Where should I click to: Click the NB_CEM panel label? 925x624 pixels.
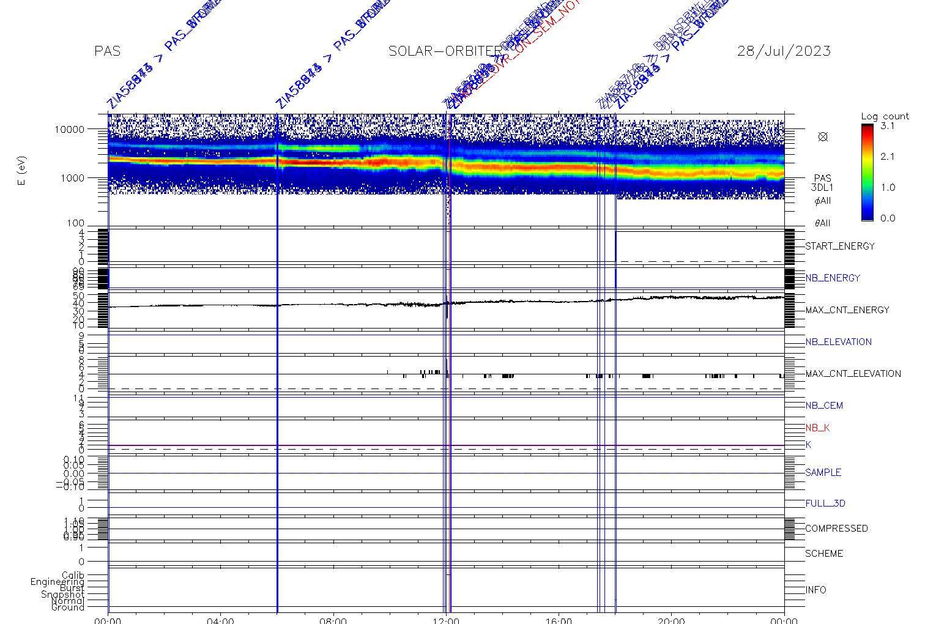tap(824, 406)
